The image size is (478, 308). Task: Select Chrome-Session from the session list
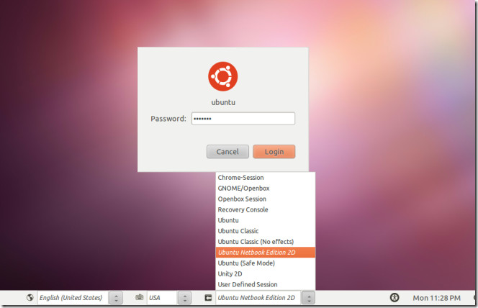pos(265,178)
